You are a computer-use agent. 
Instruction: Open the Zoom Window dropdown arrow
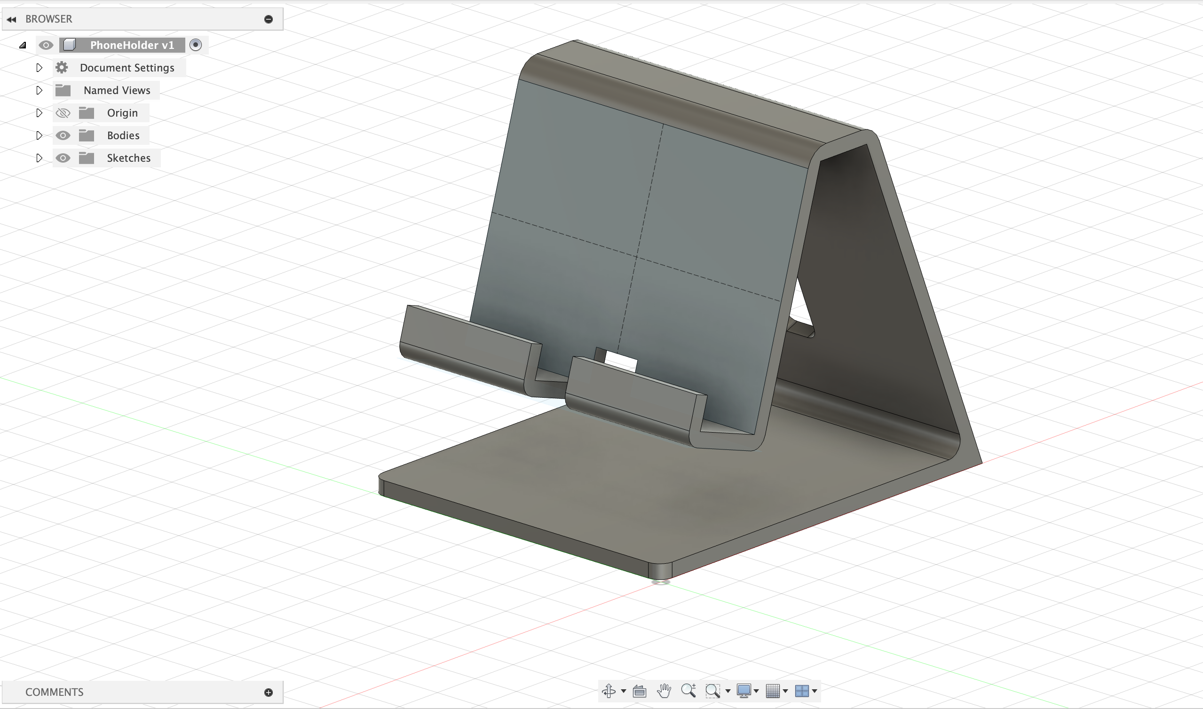(x=728, y=691)
